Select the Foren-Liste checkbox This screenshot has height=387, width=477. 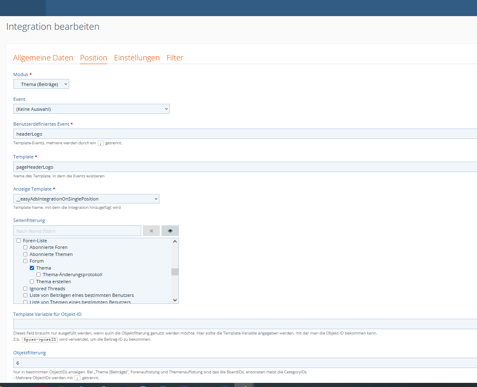[x=19, y=241]
